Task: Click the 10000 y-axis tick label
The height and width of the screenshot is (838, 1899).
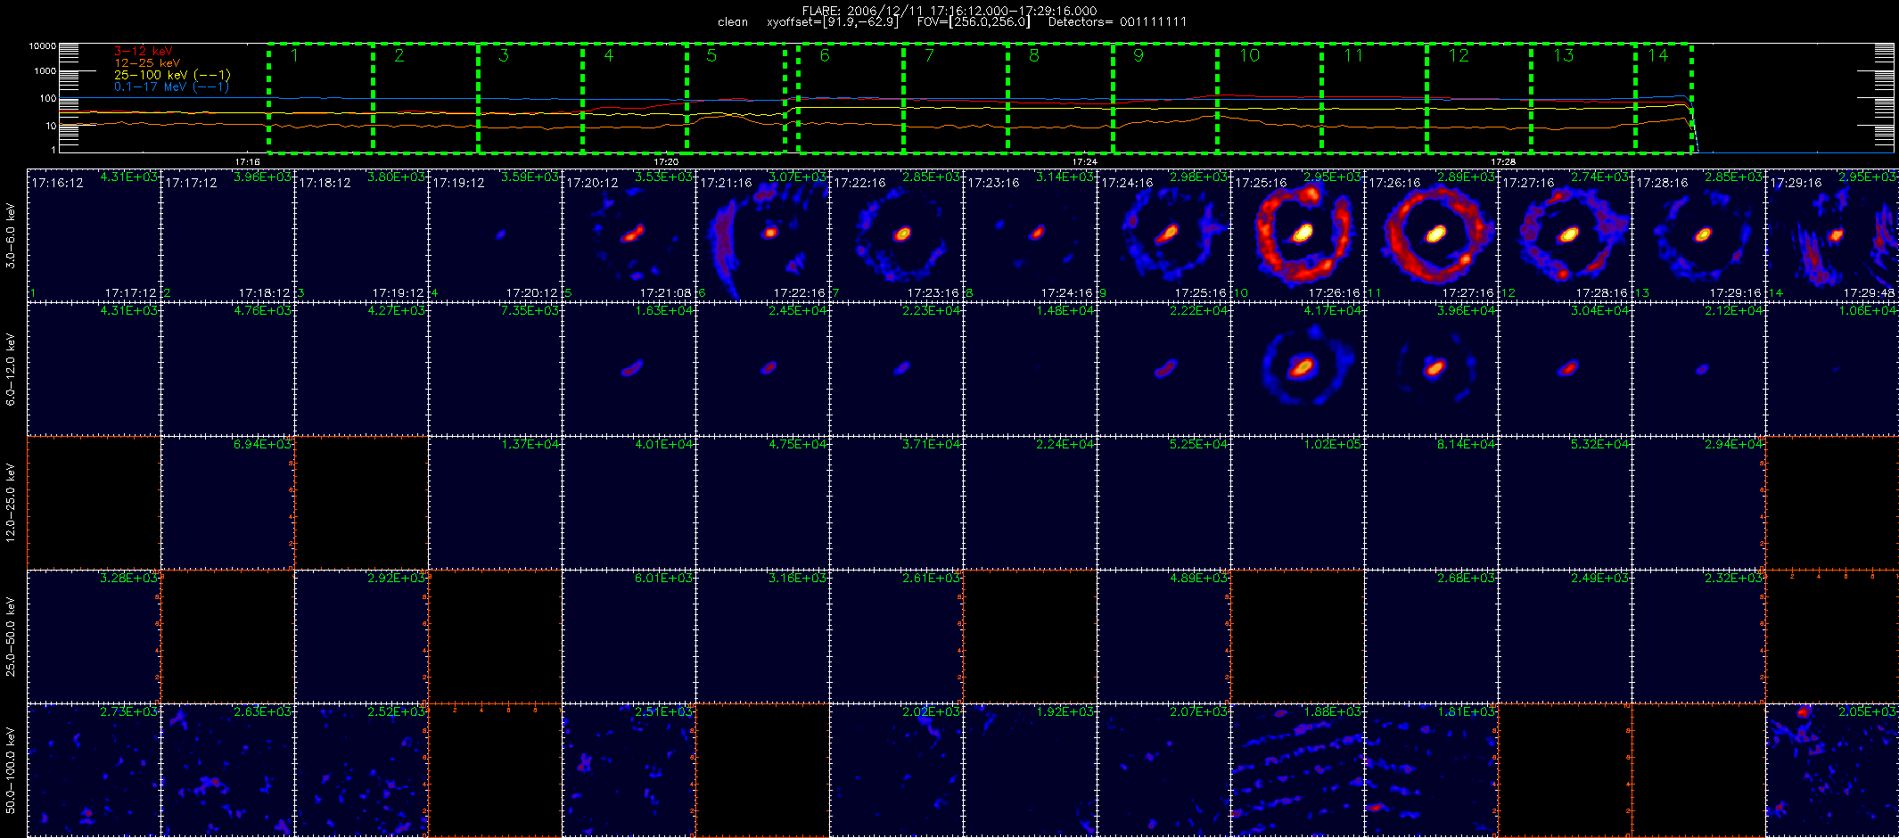Action: click(42, 45)
